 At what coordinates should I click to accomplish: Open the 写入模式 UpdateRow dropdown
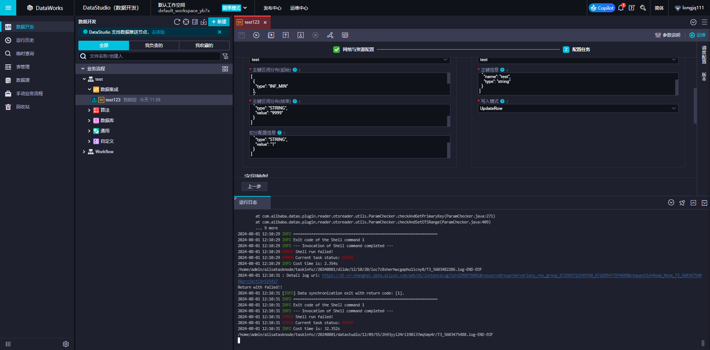tap(578, 108)
